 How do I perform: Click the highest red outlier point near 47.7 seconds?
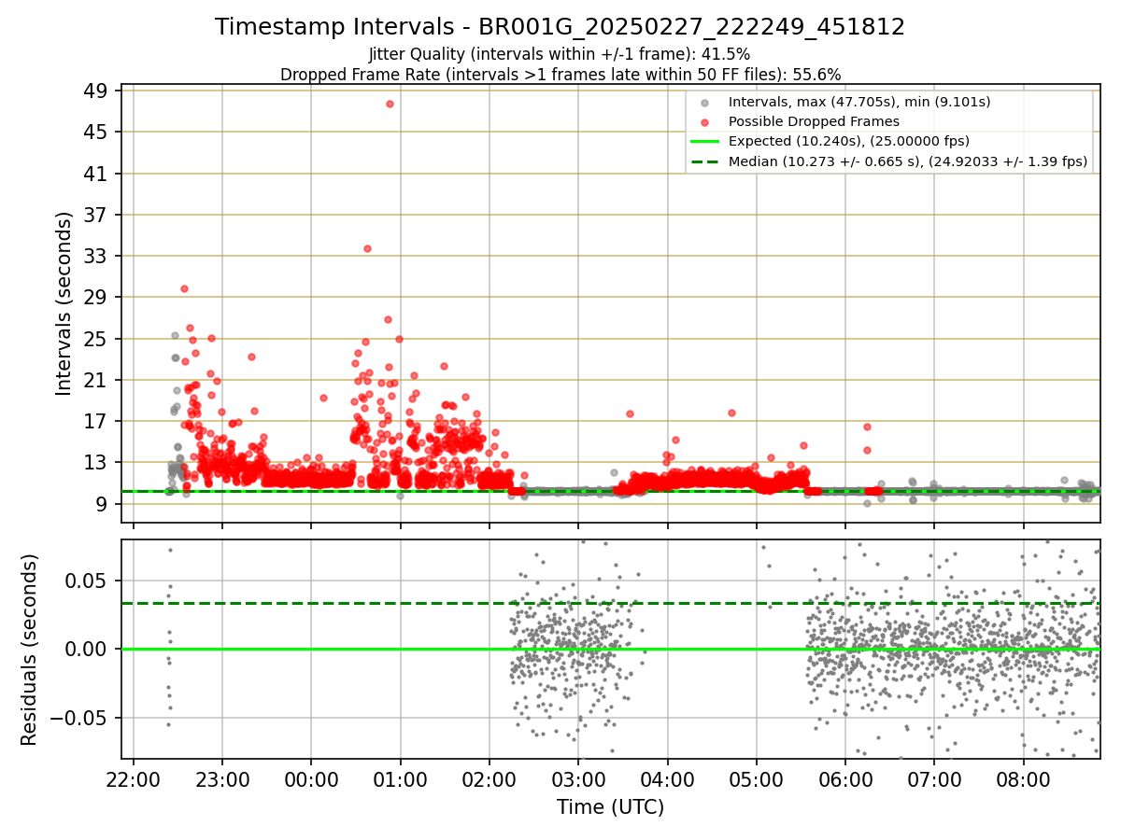click(x=390, y=104)
